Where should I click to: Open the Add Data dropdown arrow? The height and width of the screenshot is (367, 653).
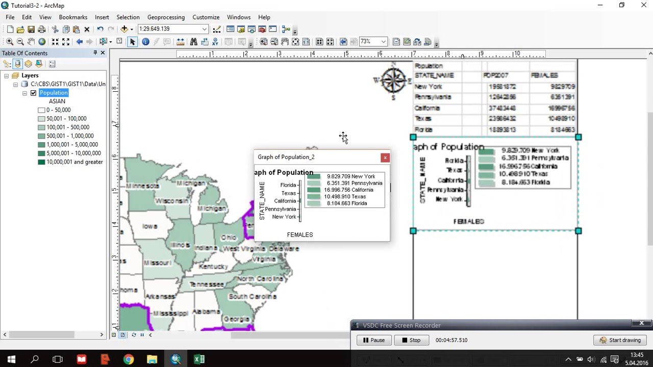[131, 30]
